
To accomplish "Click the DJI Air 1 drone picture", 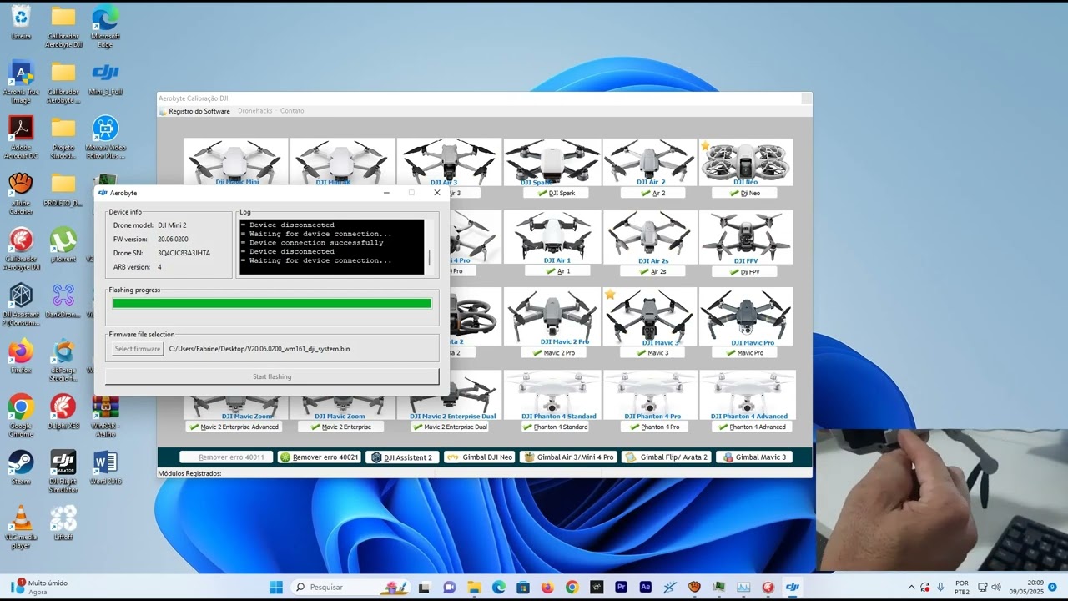I will [x=552, y=238].
